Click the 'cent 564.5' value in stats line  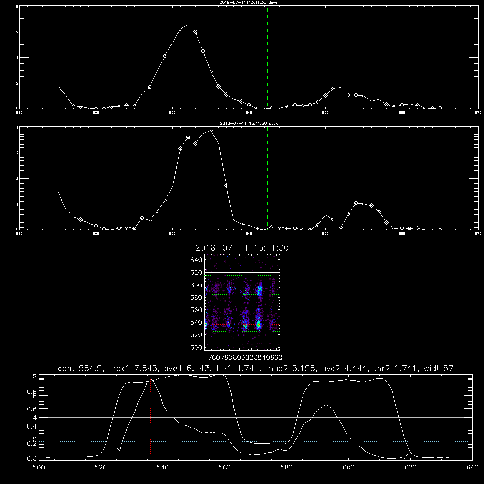pyautogui.click(x=80, y=368)
